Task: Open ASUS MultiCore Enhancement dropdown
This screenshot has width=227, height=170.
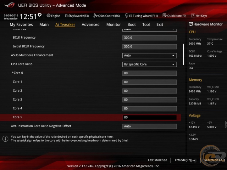Action: click(150, 56)
